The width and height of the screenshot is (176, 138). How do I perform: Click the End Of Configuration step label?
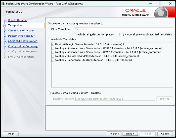(21, 57)
